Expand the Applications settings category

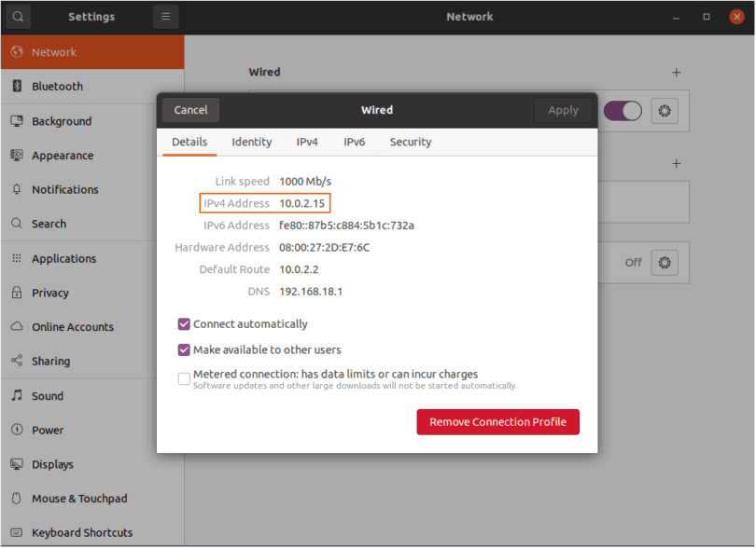pyautogui.click(x=63, y=259)
